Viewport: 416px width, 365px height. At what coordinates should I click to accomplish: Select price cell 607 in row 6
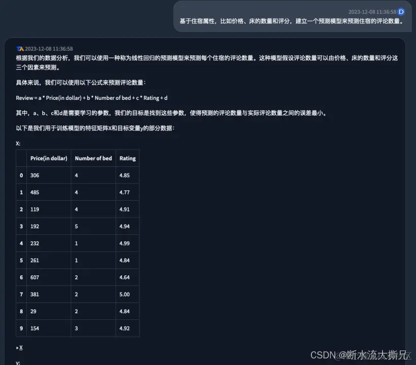pos(49,277)
